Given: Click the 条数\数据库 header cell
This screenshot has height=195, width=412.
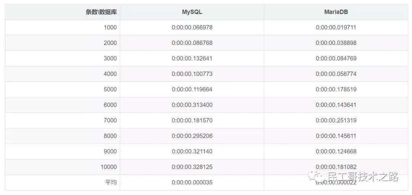Looking at the screenshot, I should point(101,12).
